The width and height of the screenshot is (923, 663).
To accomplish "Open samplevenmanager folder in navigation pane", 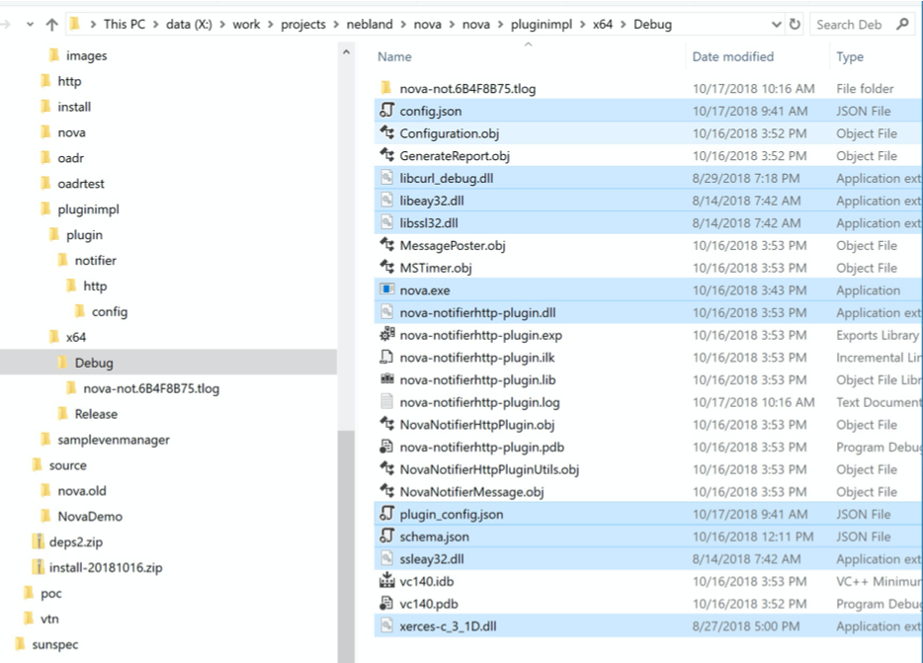I will (x=113, y=440).
